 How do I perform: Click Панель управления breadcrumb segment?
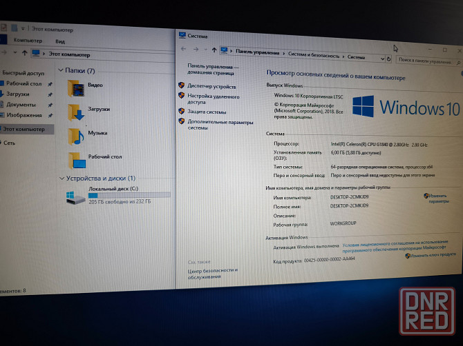pos(258,52)
